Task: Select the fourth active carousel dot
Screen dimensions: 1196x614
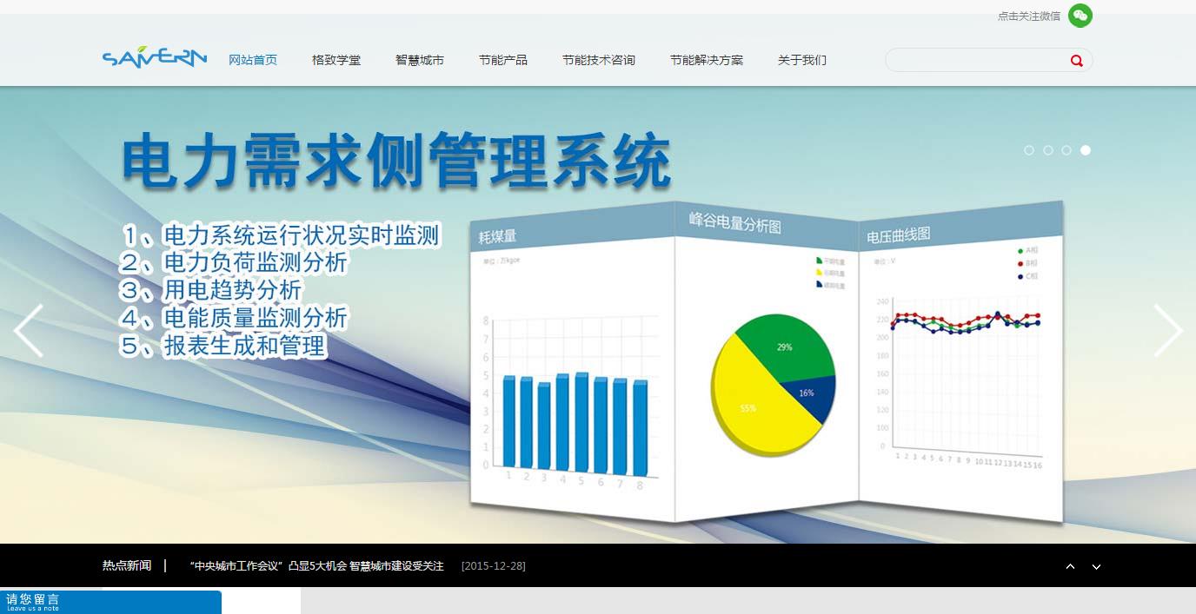Action: pos(1086,150)
